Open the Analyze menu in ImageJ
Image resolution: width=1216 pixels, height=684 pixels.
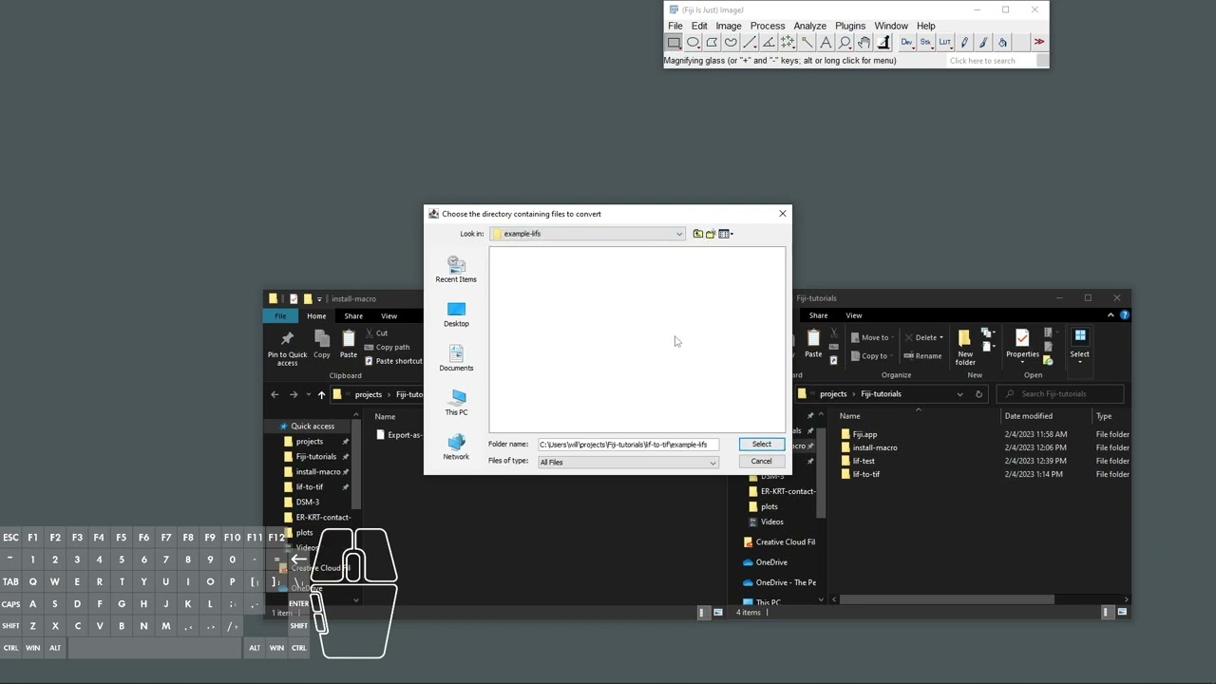[809, 26]
